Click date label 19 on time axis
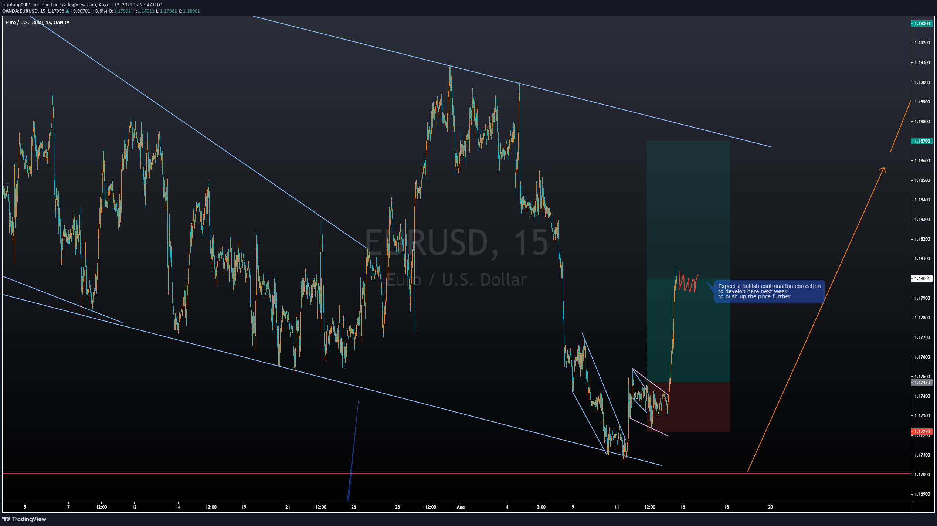This screenshot has width=937, height=526. (244, 507)
